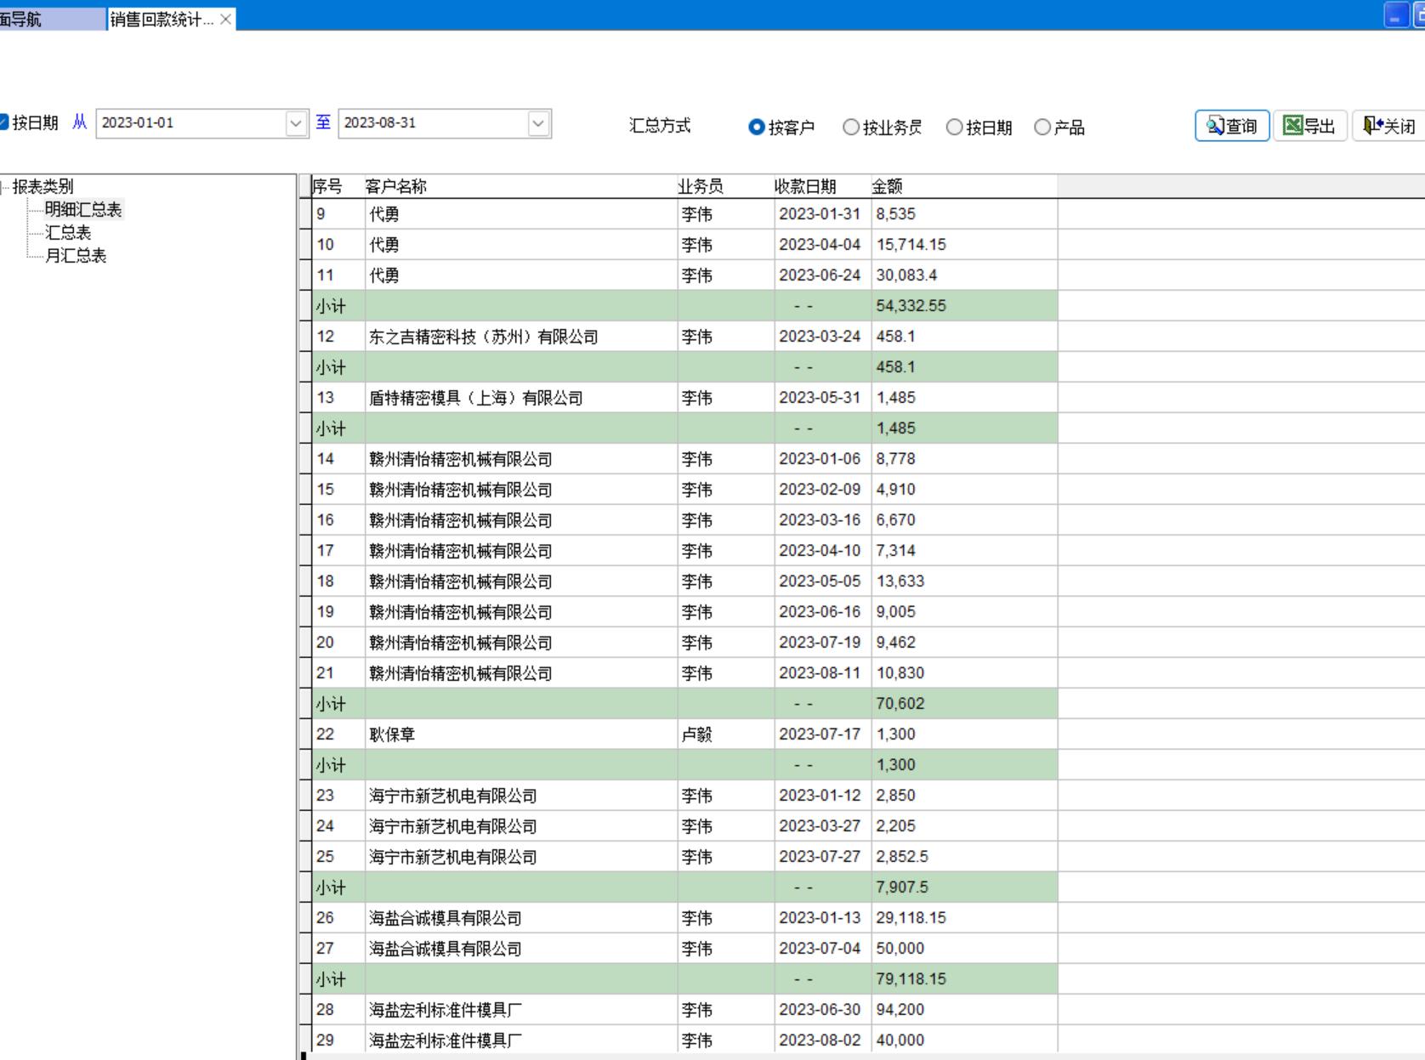1425x1060 pixels.
Task: Switch to the 销售回款统计 tab
Action: tap(162, 19)
